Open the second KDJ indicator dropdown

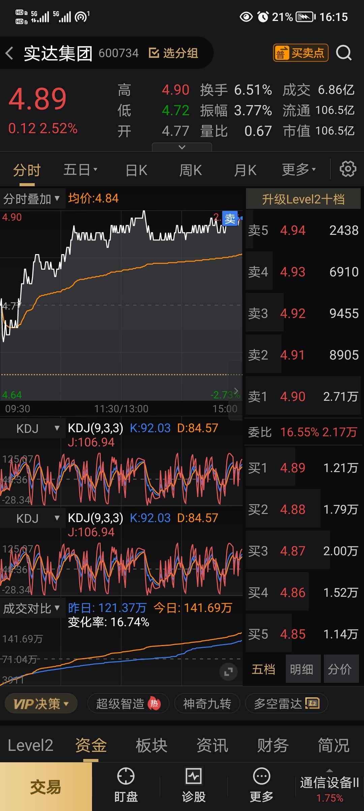pos(33,518)
